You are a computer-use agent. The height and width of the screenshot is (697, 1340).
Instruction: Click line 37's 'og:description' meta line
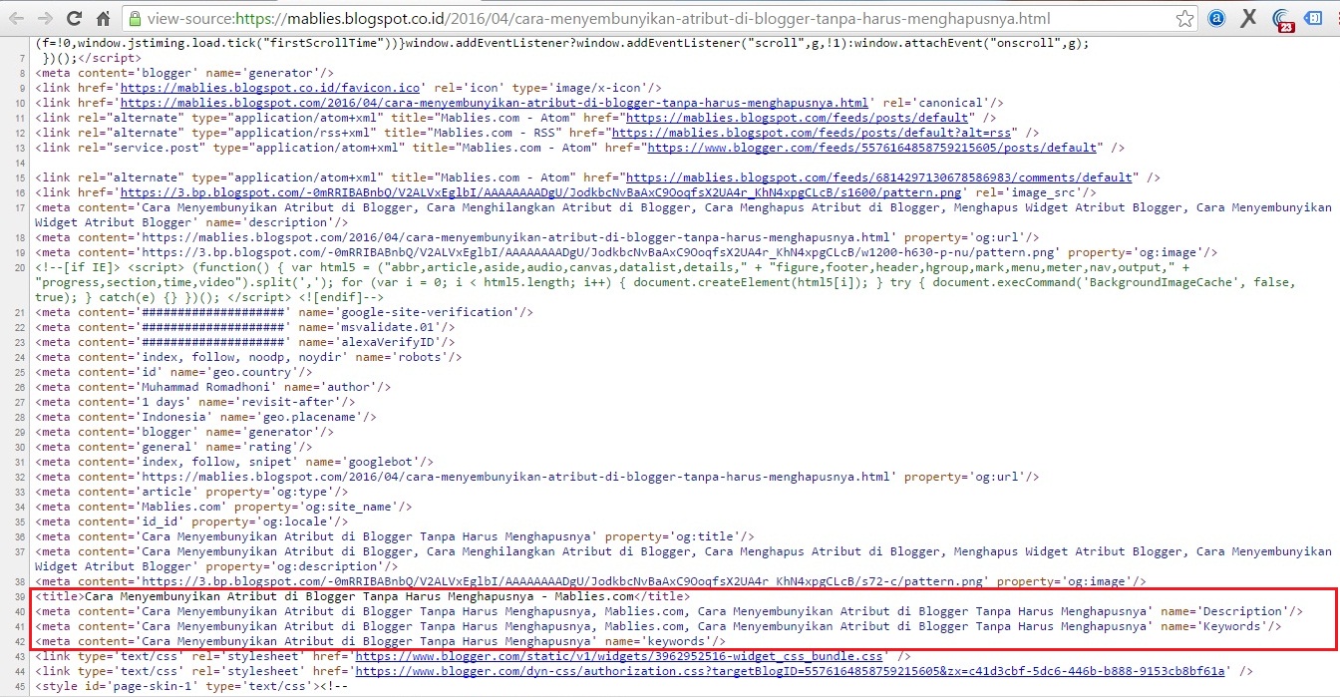pos(683,558)
